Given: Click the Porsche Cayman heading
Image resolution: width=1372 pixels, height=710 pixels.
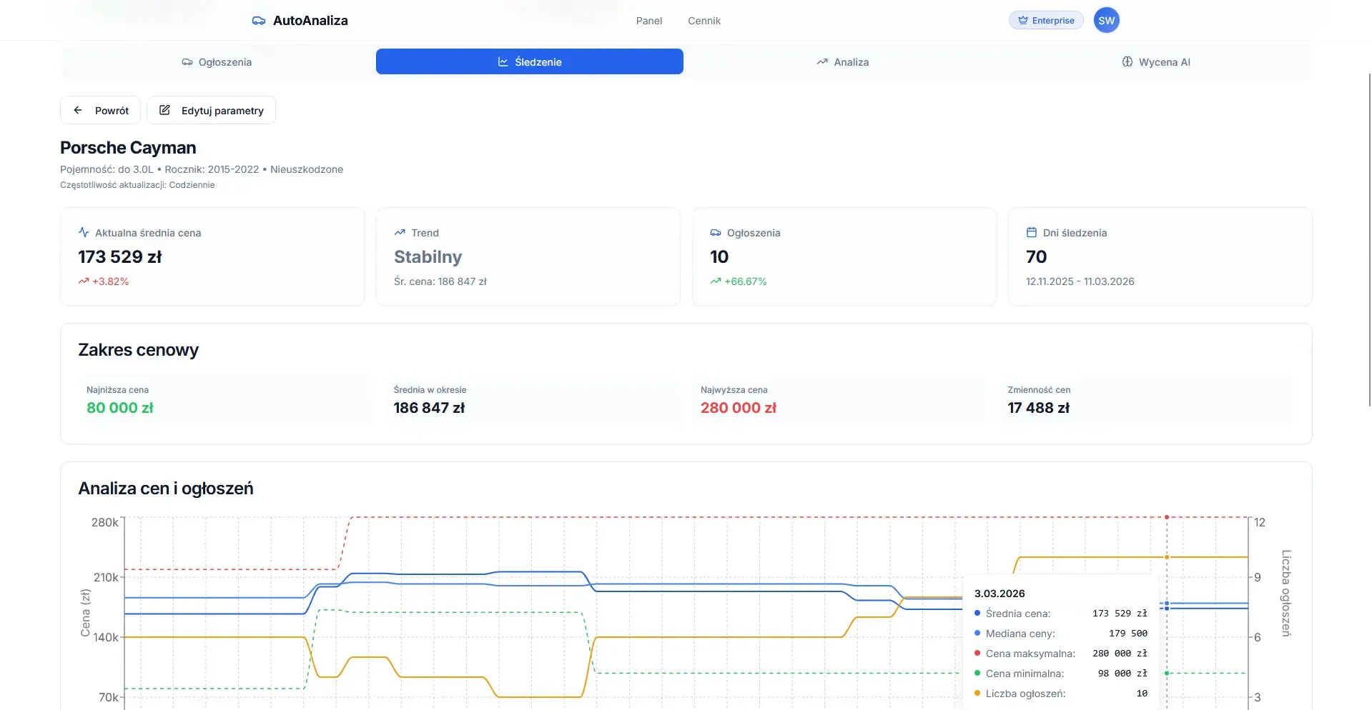Looking at the screenshot, I should pyautogui.click(x=128, y=148).
